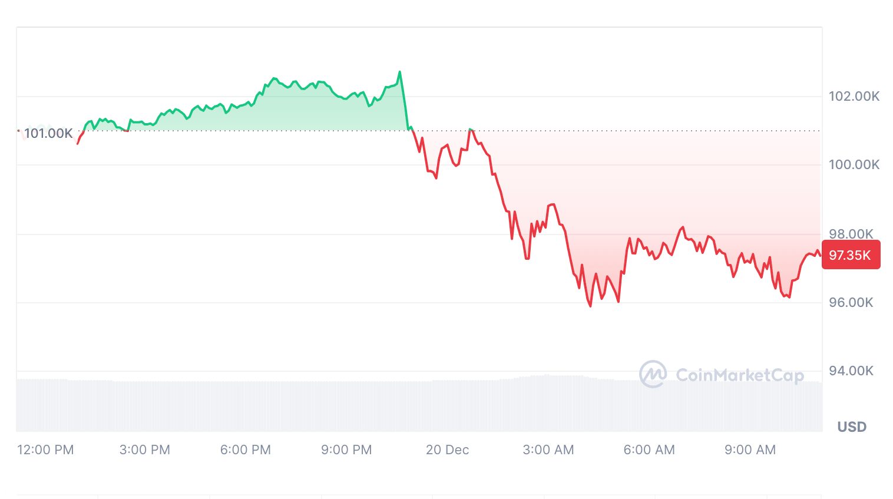Image resolution: width=893 pixels, height=499 pixels.
Task: Select the 12:00 PM time axis label
Action: point(45,450)
